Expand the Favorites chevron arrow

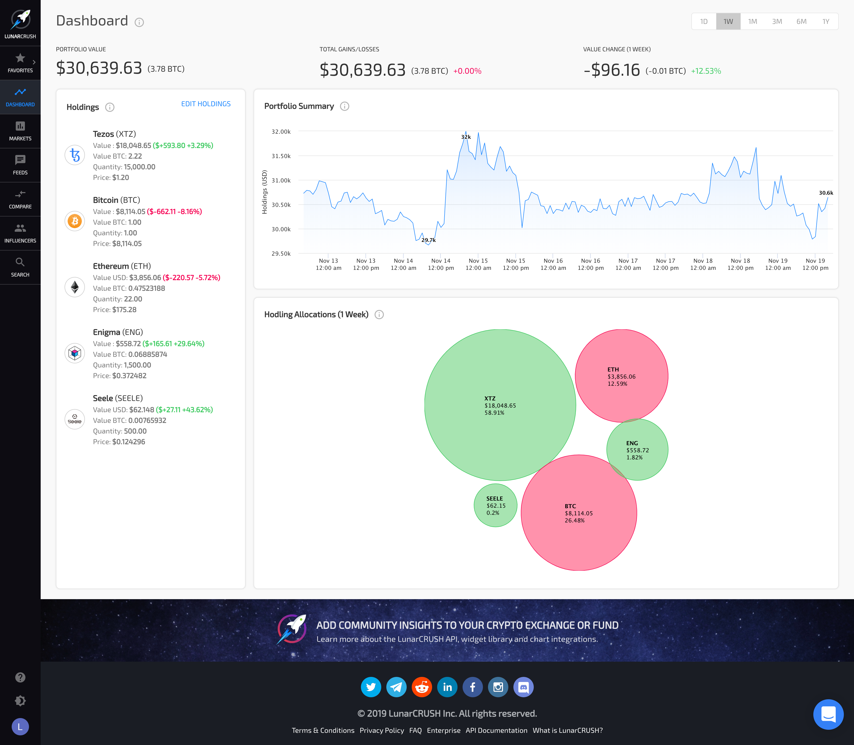(34, 62)
